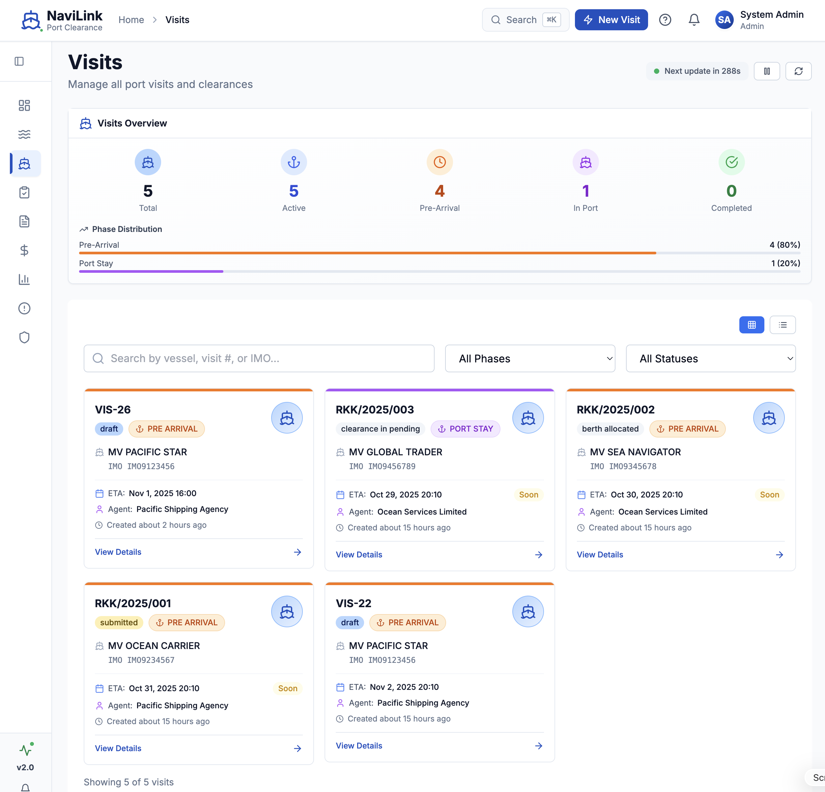Open the clipboard checklist sidebar icon
This screenshot has height=792, width=825.
24,192
